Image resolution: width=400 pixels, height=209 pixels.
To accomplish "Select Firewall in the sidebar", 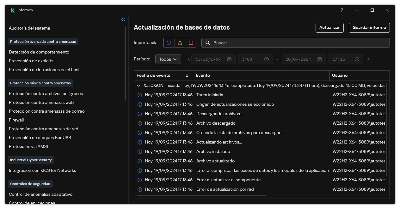I will point(16,120).
